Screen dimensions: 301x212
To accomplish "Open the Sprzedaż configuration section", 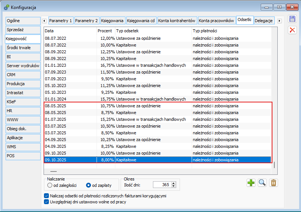I will [x=23, y=30].
